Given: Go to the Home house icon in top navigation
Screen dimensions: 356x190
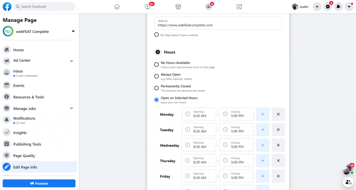Looking at the screenshot, I should [117, 7].
